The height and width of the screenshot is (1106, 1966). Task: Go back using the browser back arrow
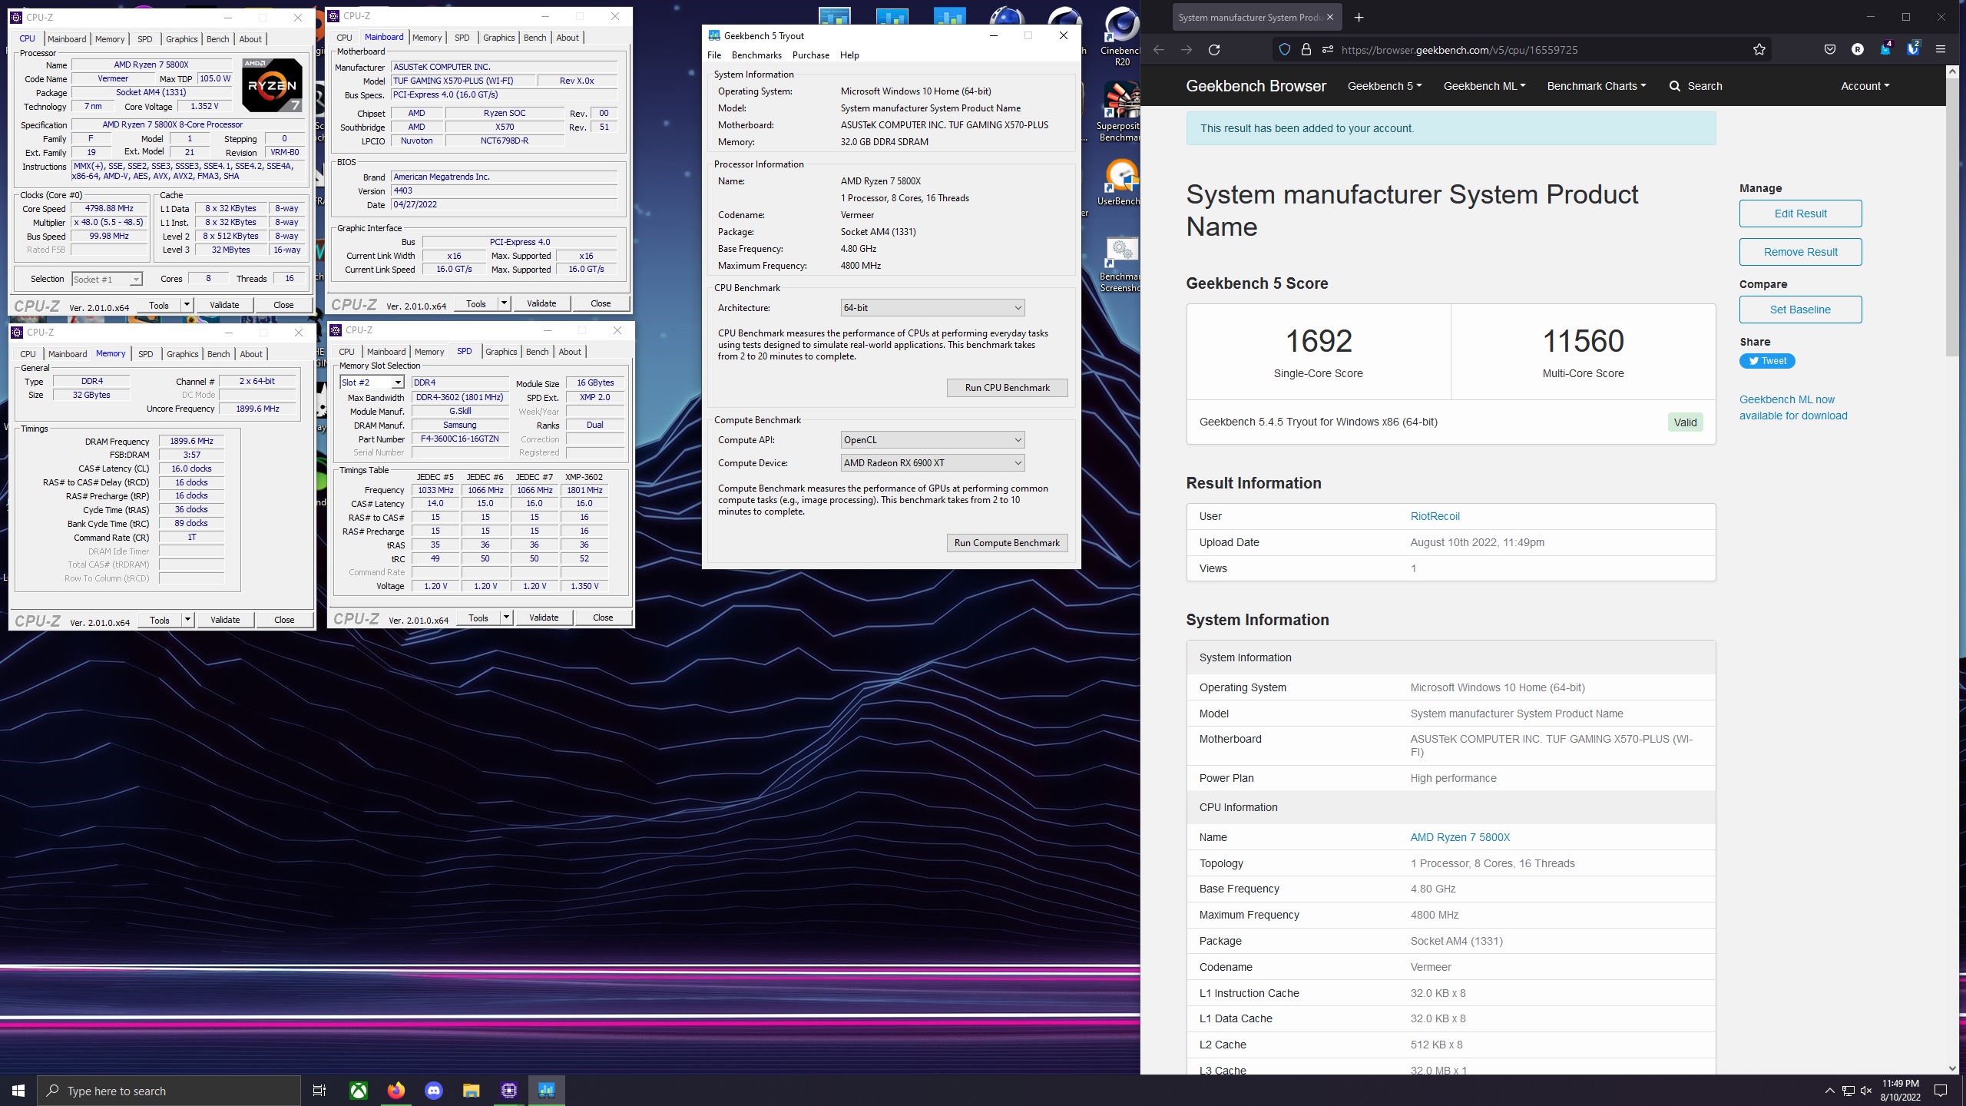click(1159, 50)
